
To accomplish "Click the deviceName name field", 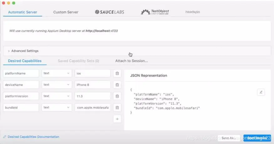I will (21, 85).
